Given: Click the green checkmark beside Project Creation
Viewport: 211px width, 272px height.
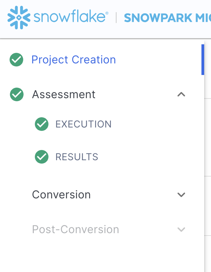Looking at the screenshot, I should (x=16, y=60).
